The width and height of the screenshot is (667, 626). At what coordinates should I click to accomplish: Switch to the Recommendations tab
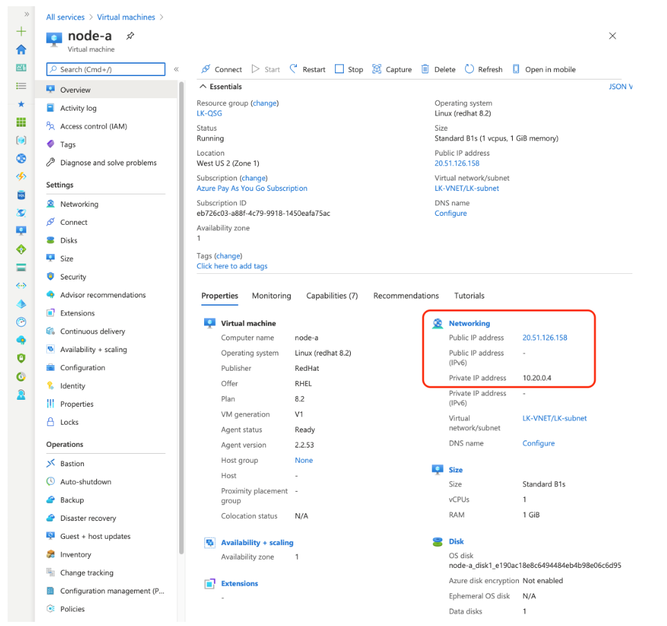tap(406, 295)
